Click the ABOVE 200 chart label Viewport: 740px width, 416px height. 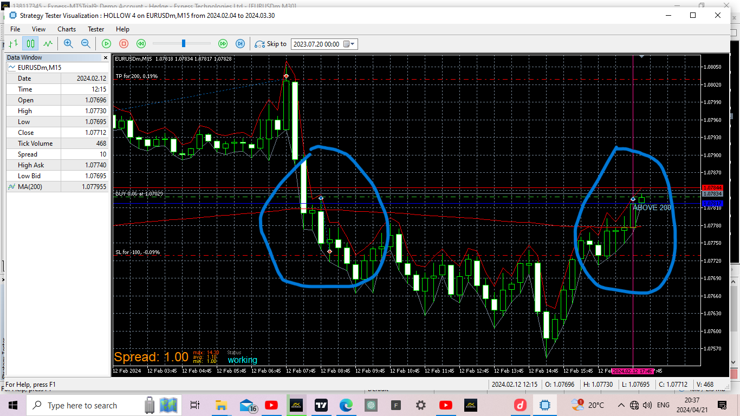[652, 207]
